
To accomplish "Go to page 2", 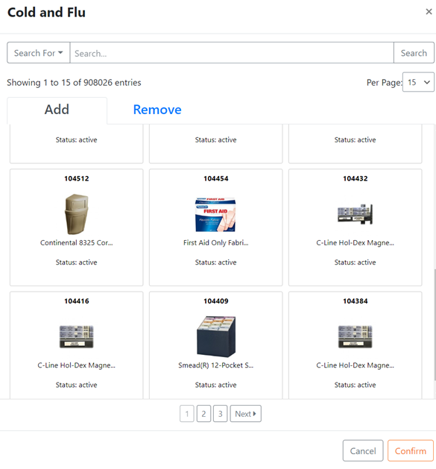I will (x=203, y=414).
